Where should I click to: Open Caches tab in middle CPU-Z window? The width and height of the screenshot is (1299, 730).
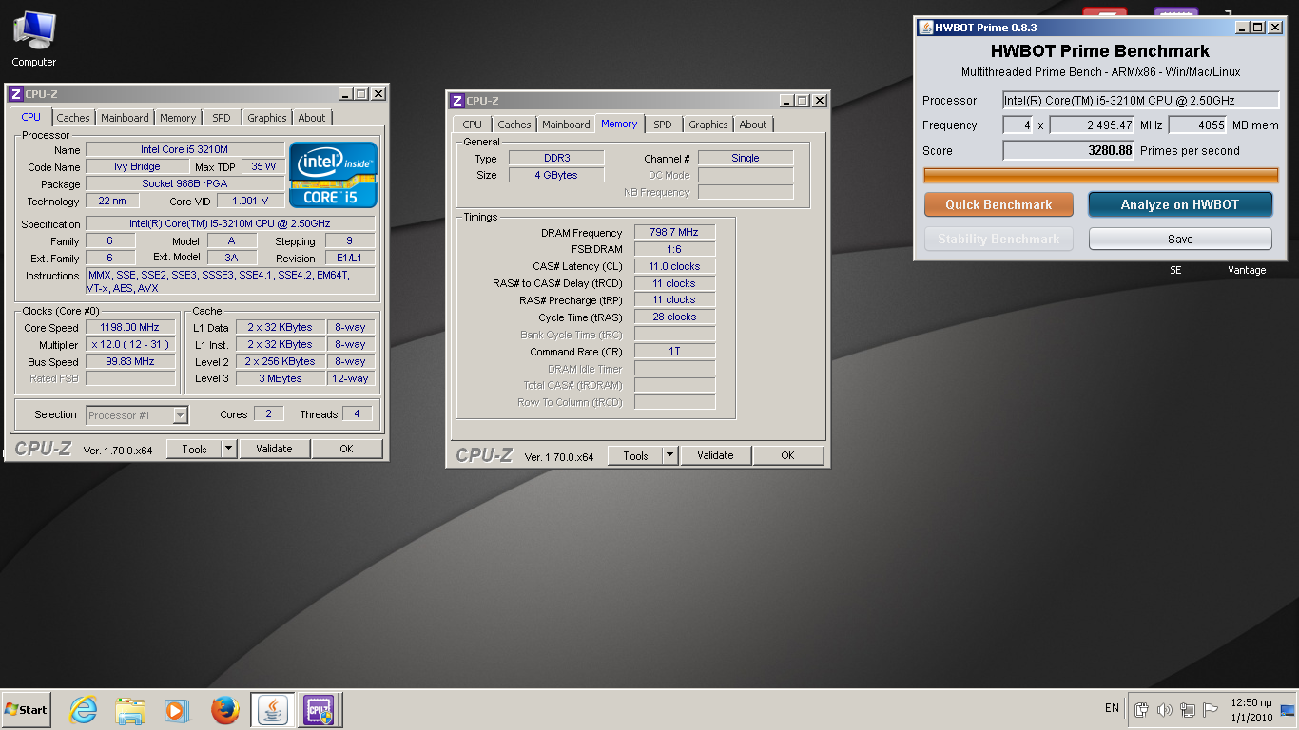pos(514,125)
